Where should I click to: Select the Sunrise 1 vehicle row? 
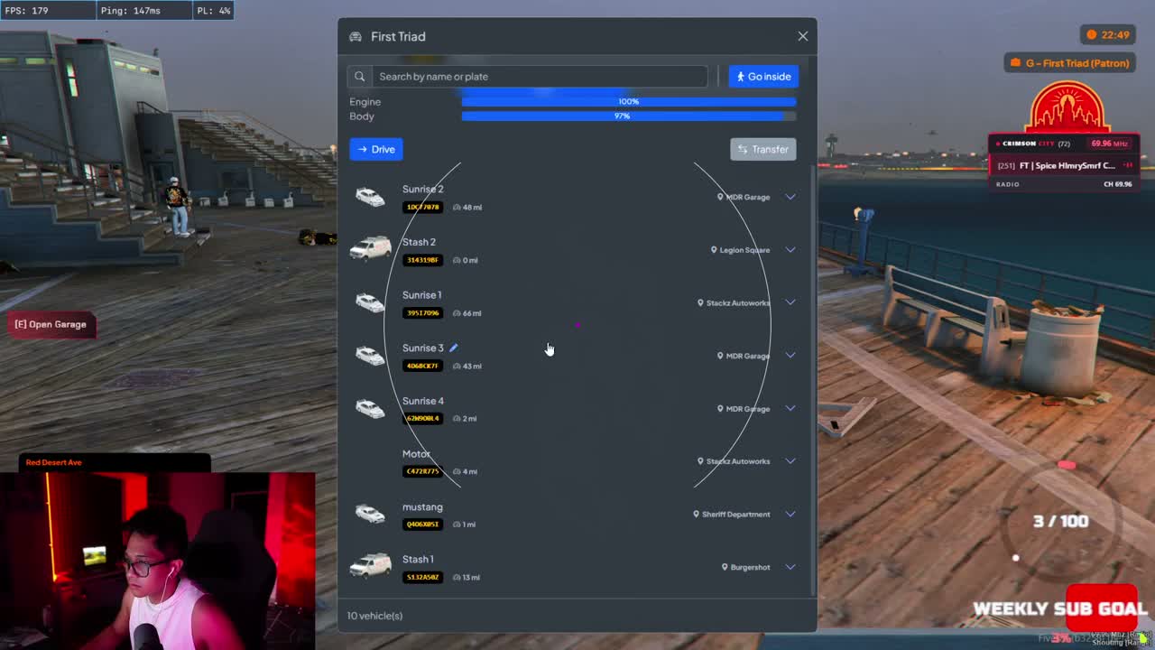pos(573,302)
